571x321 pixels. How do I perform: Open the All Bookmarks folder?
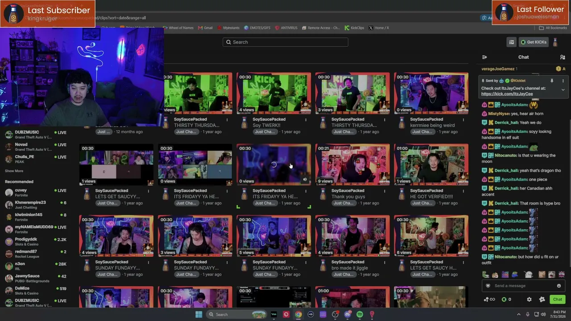[553, 28]
